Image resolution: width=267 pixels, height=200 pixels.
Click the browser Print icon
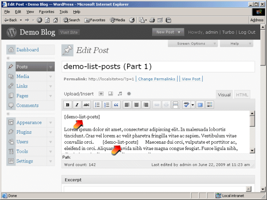point(152,20)
